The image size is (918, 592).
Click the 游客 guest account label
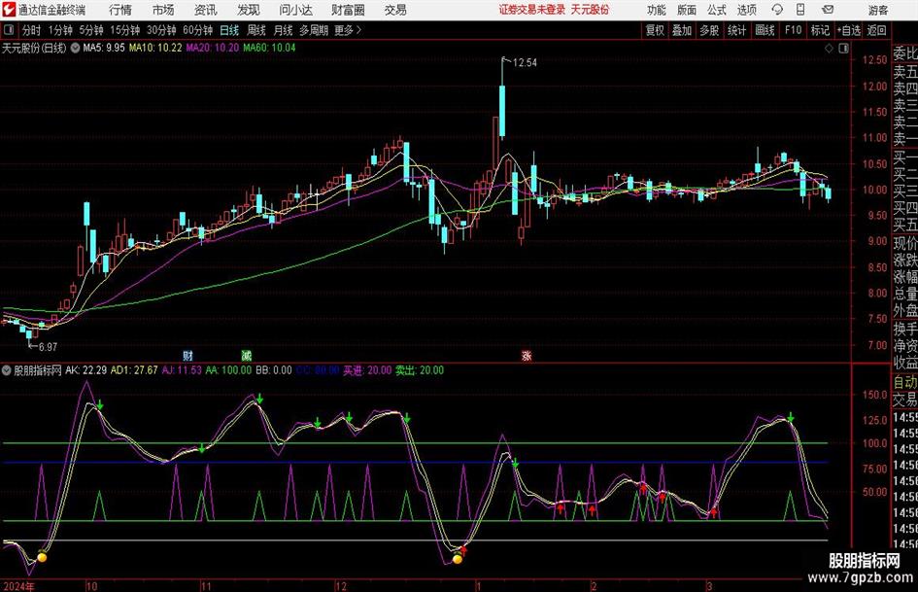877,10
